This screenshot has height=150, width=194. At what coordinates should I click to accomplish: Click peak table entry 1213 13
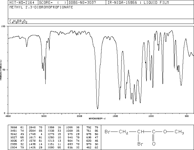coord(54,141)
